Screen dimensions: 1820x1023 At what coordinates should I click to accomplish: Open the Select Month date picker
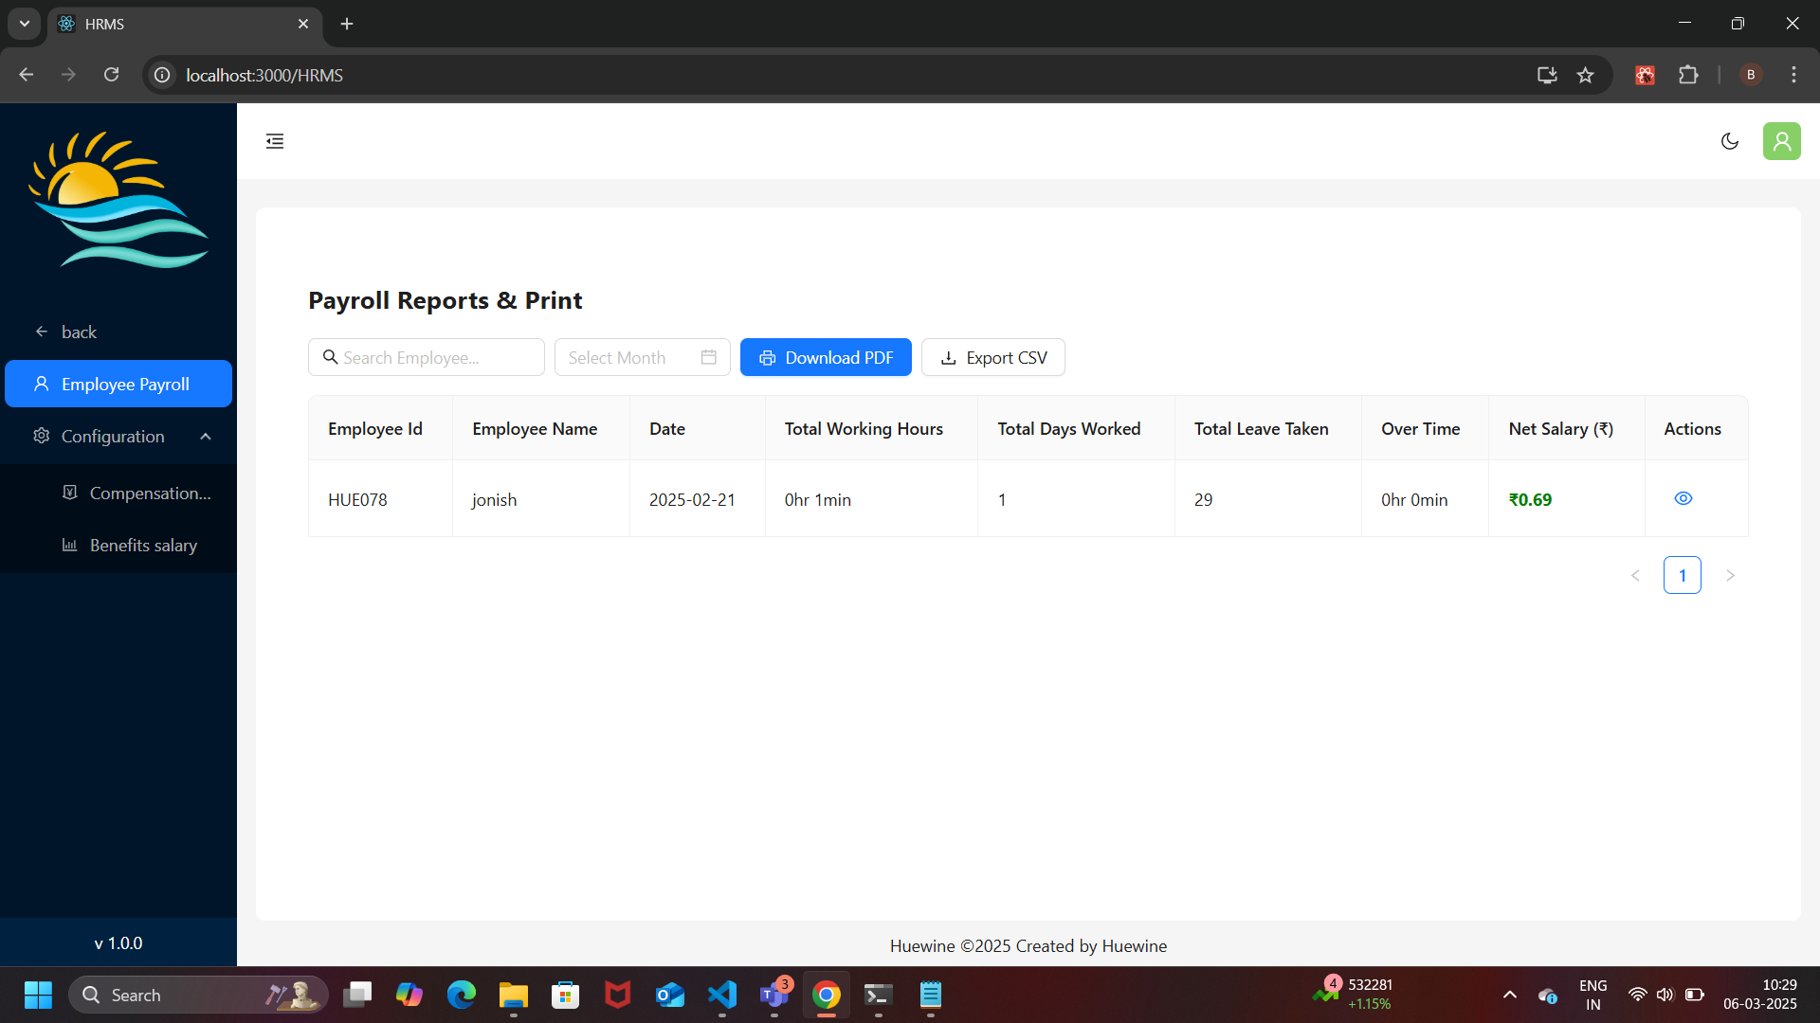click(x=642, y=357)
